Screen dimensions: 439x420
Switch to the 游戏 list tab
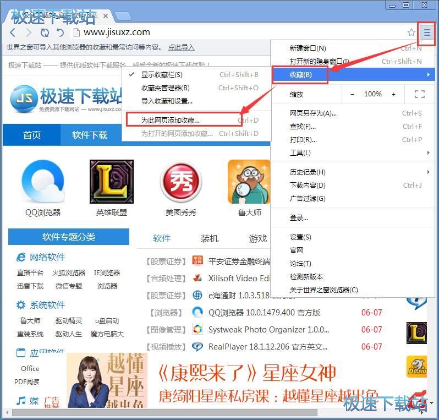point(258,238)
